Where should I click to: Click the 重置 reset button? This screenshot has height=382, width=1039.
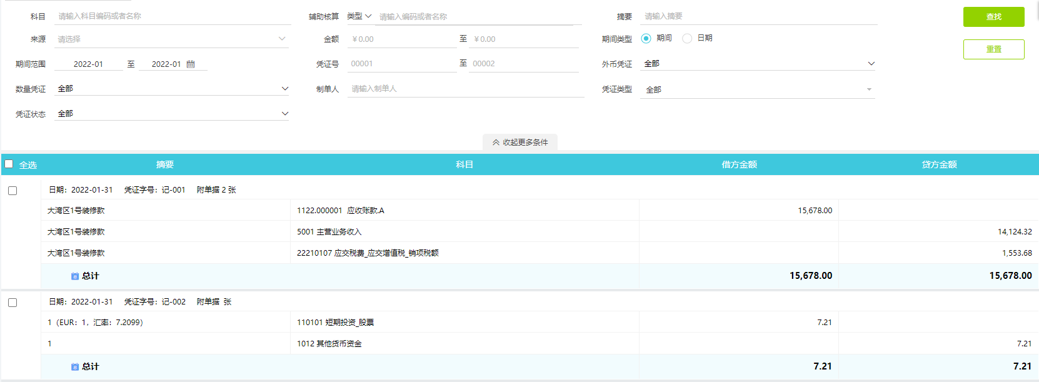993,49
